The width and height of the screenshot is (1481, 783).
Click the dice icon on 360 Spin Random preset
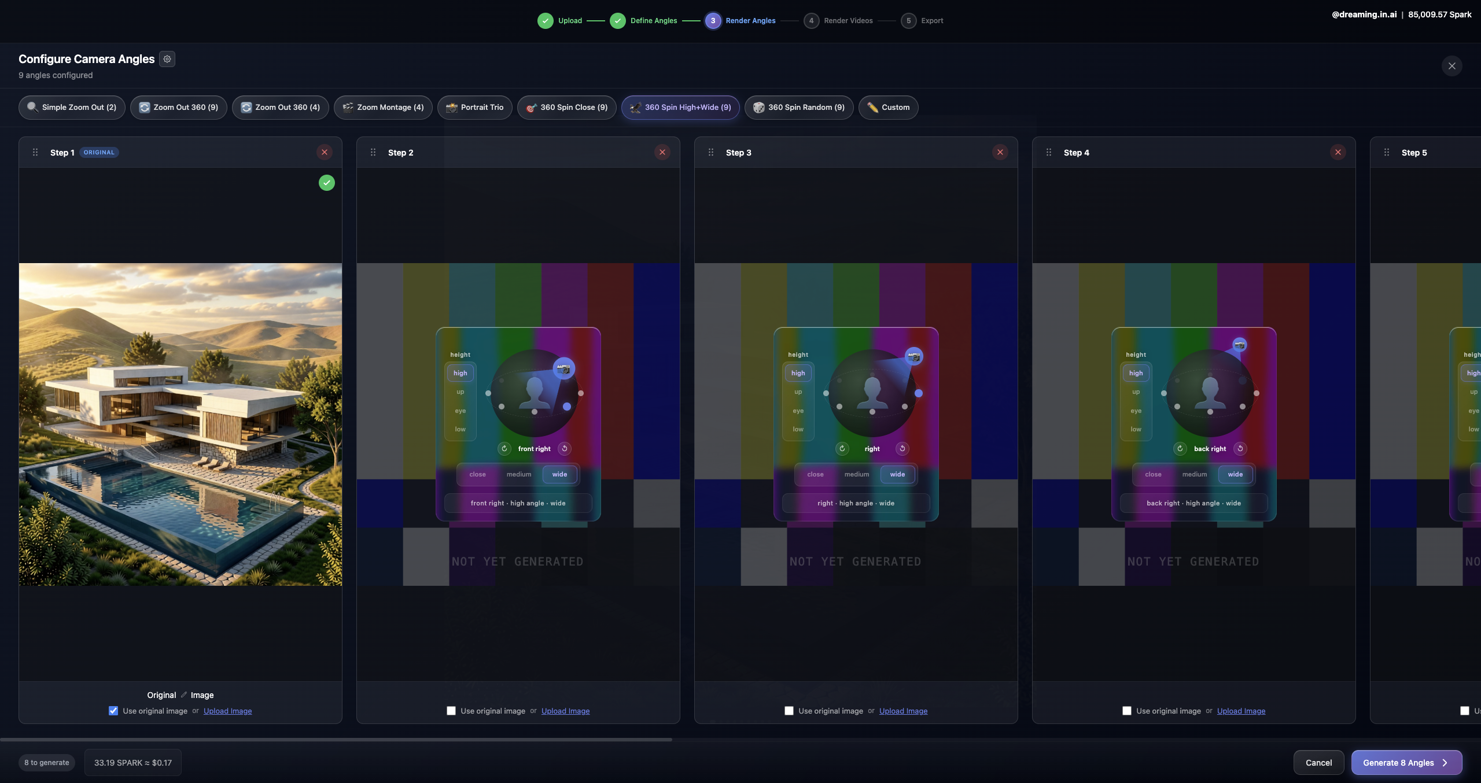click(758, 107)
